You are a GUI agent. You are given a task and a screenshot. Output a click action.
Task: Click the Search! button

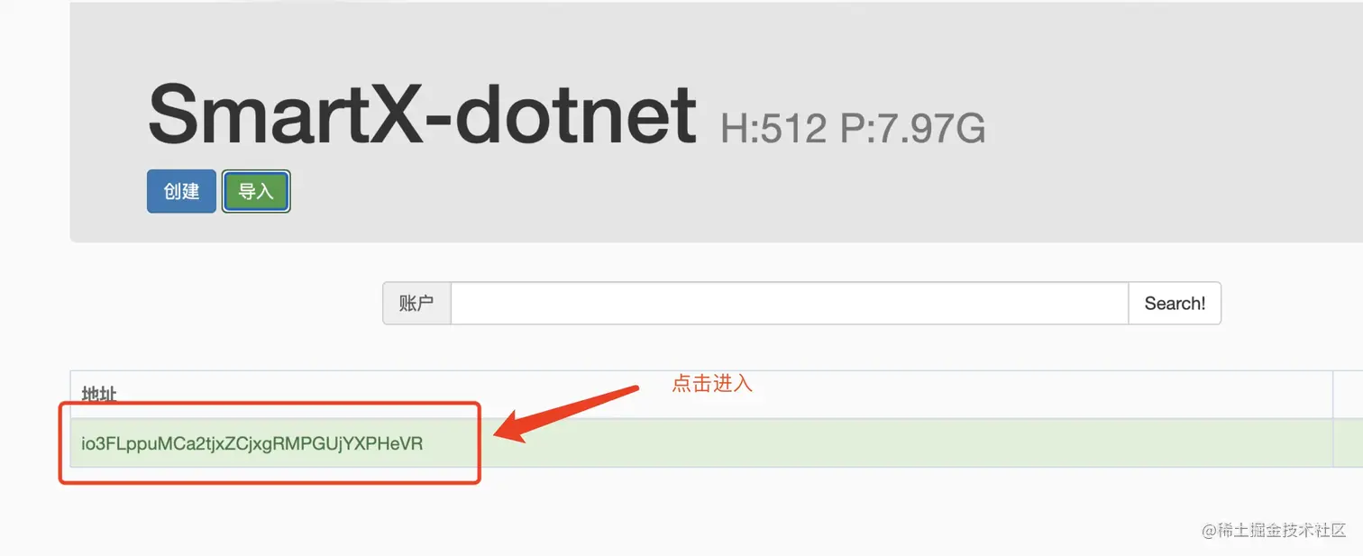1175,303
